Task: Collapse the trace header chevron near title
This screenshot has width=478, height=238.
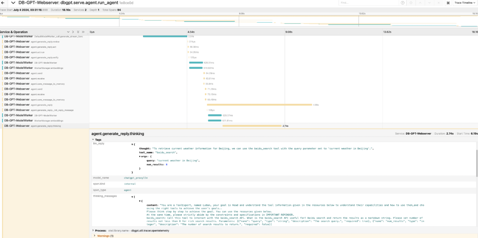Action: [x=13, y=3]
